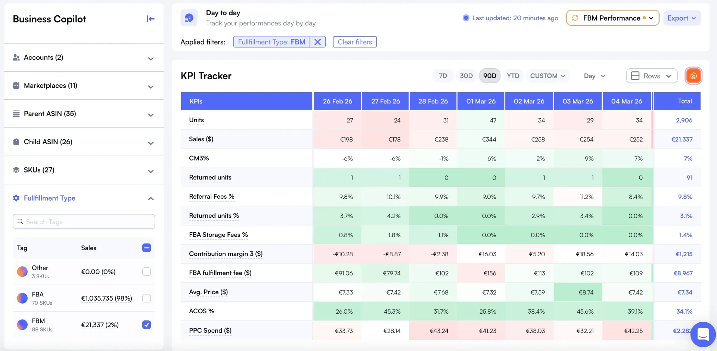The width and height of the screenshot is (717, 351).
Task: Click the €1,035,735 (98%) FBA sales value
Action: [x=107, y=298]
